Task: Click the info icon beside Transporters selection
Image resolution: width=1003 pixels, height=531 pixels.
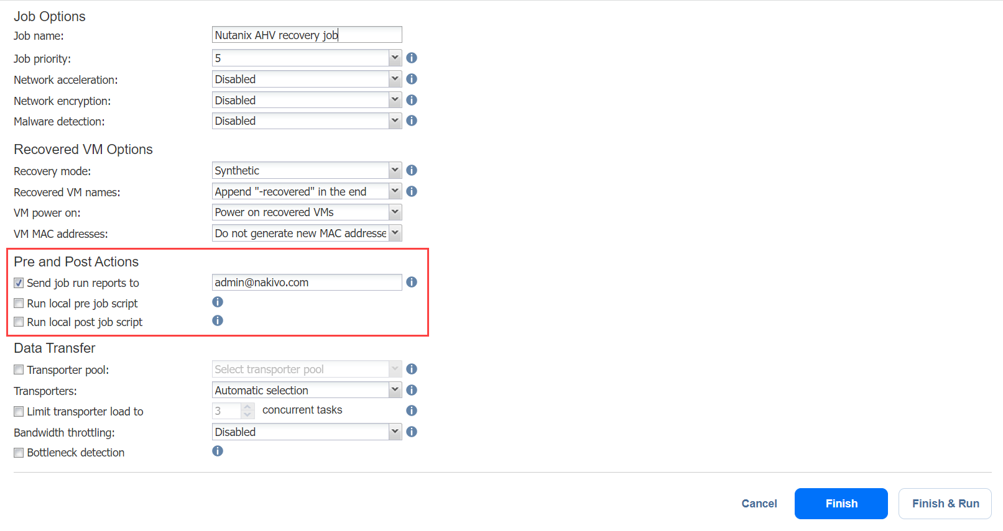Action: click(412, 390)
